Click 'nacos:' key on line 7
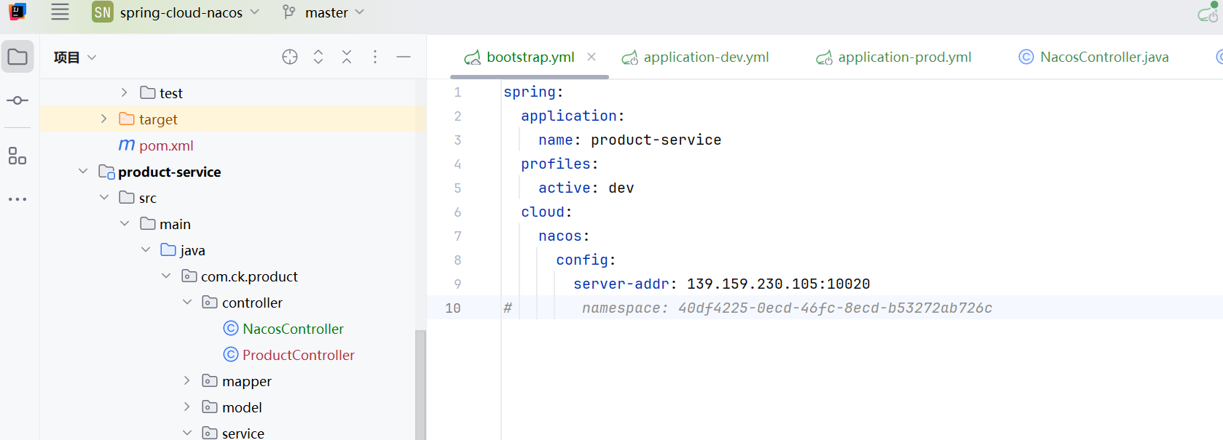 click(564, 236)
